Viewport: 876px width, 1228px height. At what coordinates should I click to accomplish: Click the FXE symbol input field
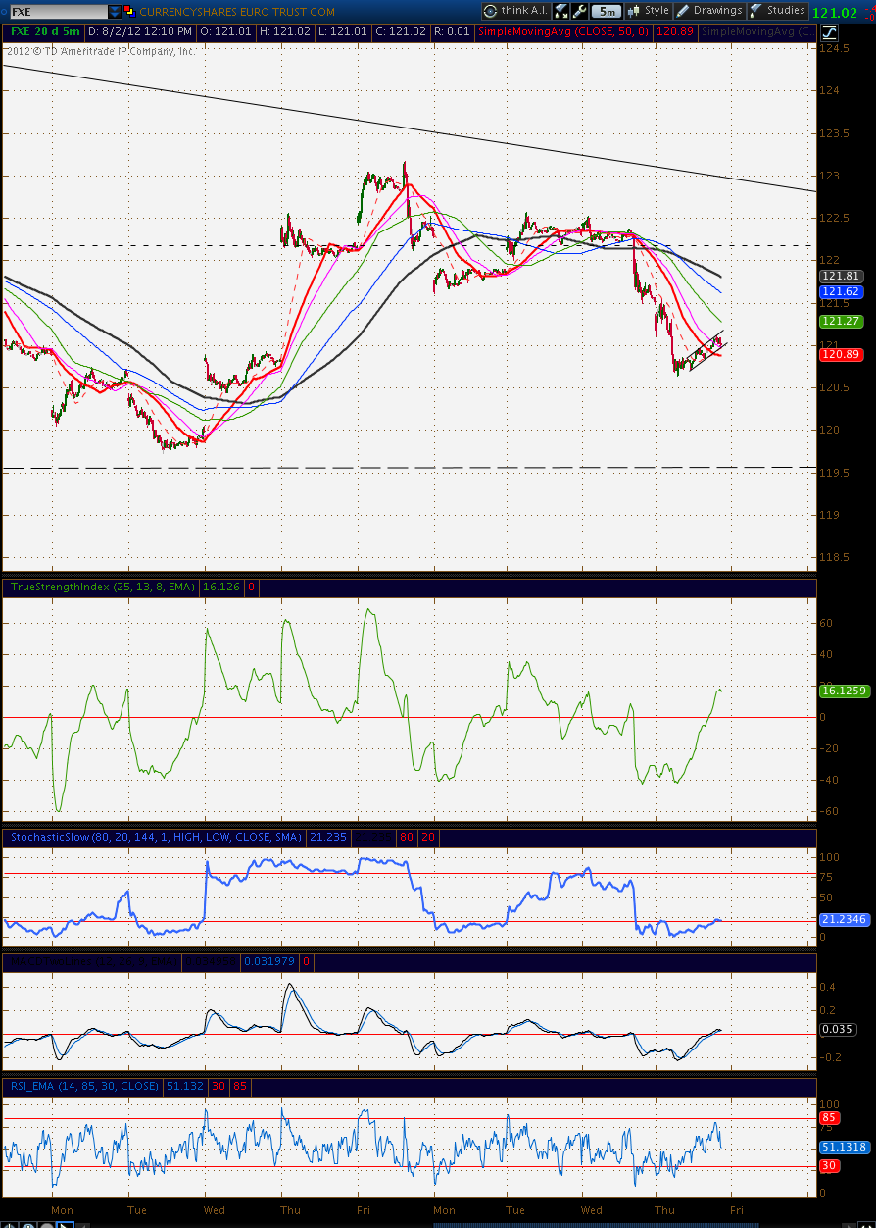57,12
